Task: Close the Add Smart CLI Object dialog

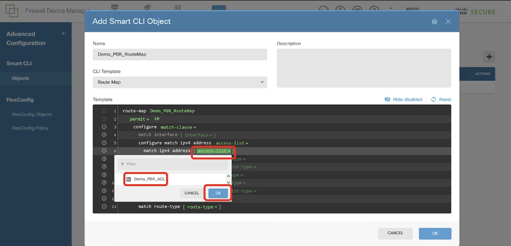Action: click(448, 21)
